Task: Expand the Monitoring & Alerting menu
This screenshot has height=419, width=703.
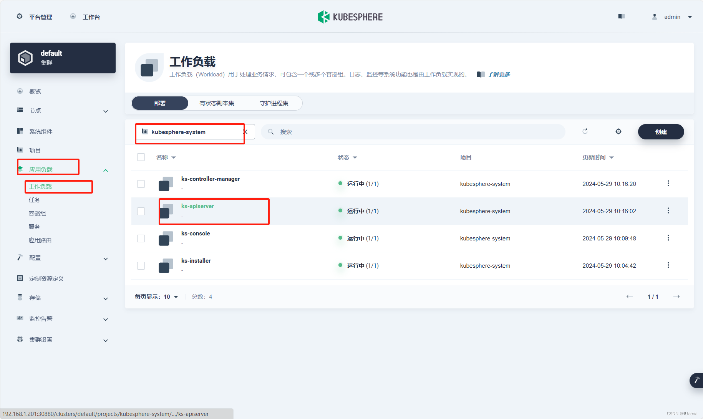Action: [x=106, y=320]
